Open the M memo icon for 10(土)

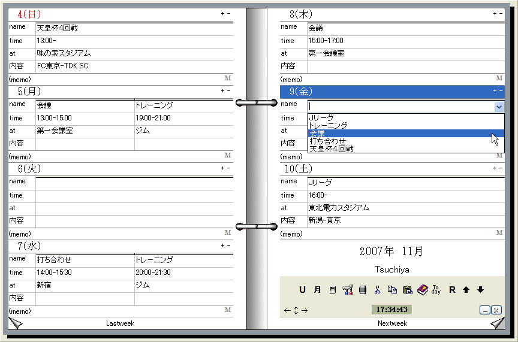[x=499, y=233]
